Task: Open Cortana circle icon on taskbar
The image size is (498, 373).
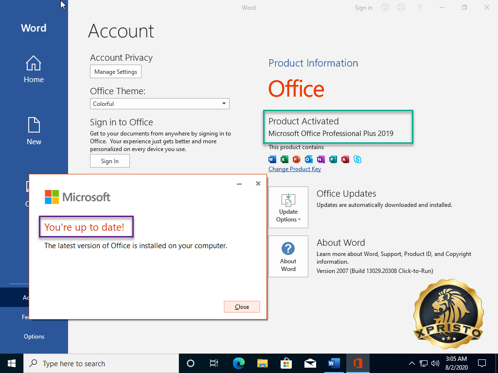Action: (x=191, y=363)
